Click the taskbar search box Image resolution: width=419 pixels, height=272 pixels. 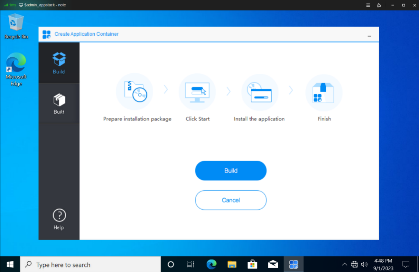(x=90, y=264)
